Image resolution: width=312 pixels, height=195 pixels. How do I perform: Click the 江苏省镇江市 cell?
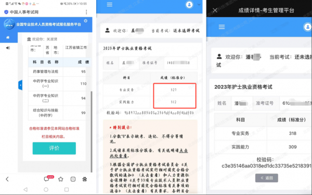tap(76, 48)
